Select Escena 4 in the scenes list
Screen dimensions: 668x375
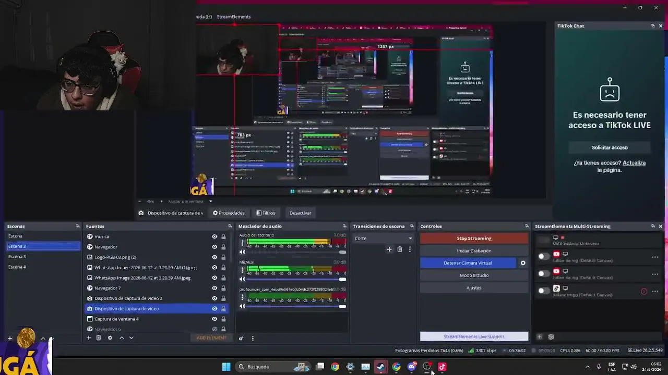[x=17, y=267]
